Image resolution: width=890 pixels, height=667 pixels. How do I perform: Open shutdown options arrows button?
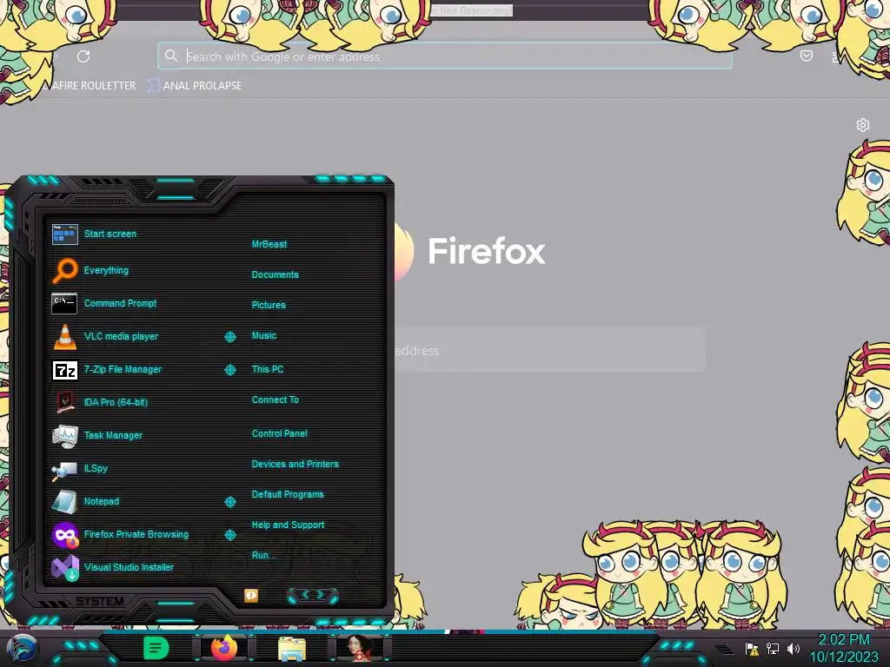[x=313, y=595]
